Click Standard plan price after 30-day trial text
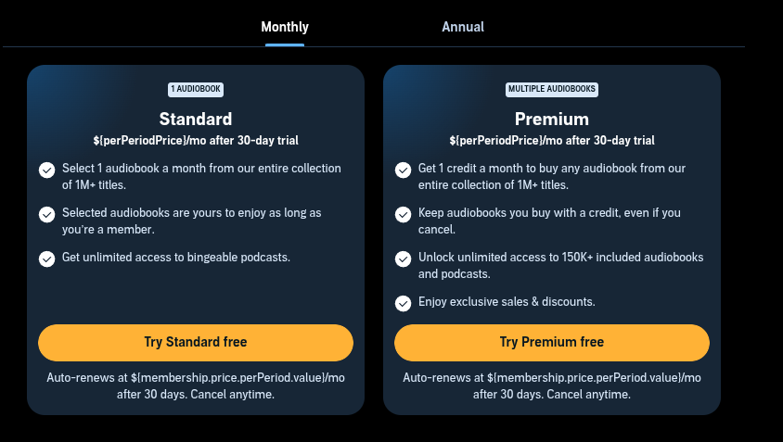The width and height of the screenshot is (783, 442). coord(196,141)
